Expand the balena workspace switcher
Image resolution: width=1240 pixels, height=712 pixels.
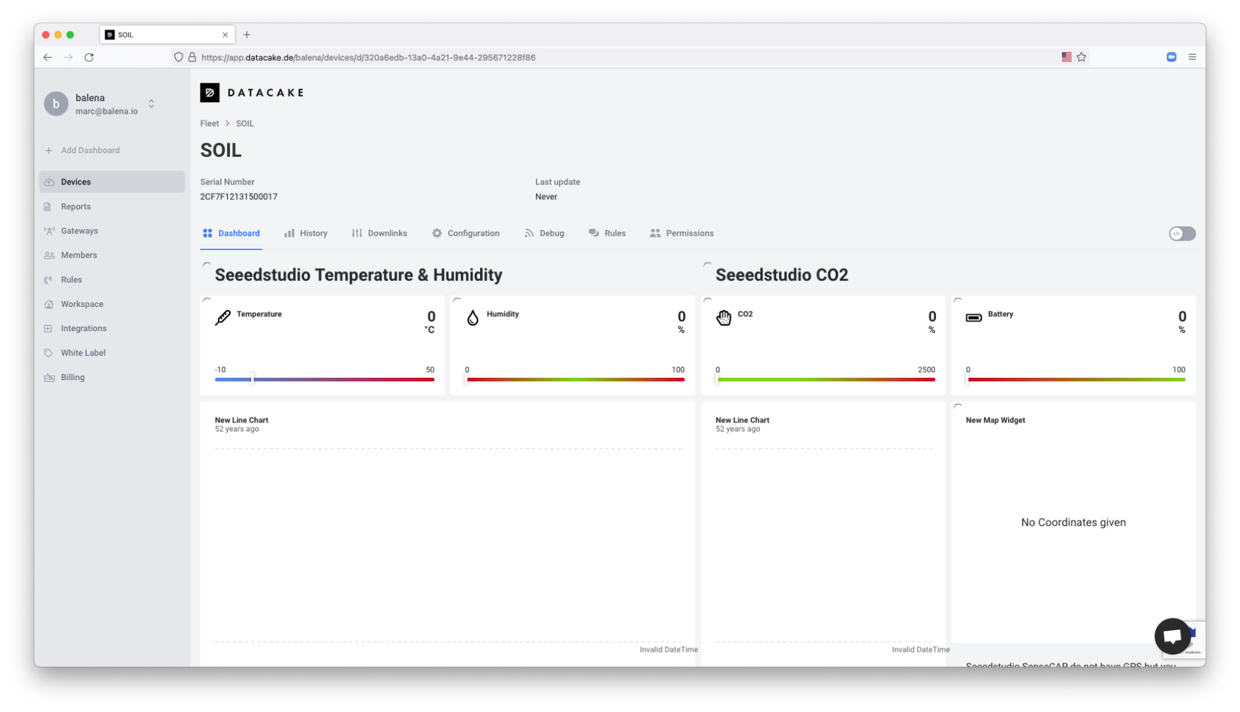click(151, 104)
